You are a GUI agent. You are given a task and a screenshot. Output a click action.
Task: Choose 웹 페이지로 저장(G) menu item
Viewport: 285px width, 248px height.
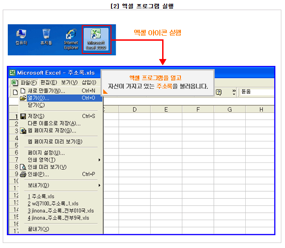pyautogui.click(x=61, y=131)
